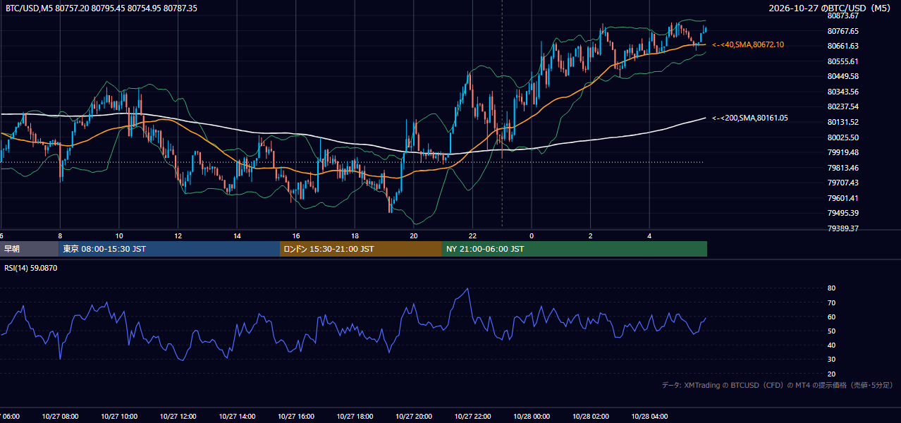Click the bottom time label 10/27 20:00
The width and height of the screenshot is (901, 423).
tap(414, 416)
